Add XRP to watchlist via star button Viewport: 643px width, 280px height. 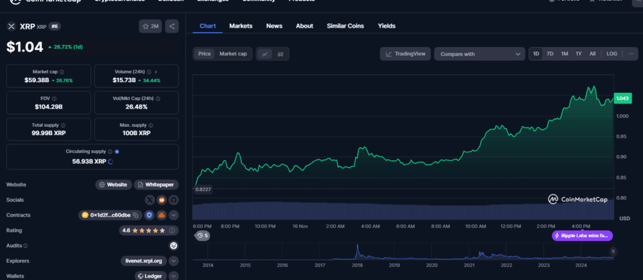pos(150,26)
